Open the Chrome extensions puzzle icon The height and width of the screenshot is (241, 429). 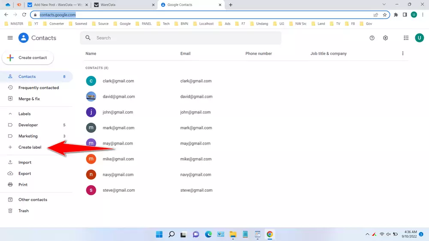click(x=396, y=15)
